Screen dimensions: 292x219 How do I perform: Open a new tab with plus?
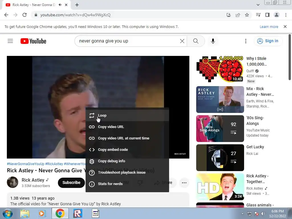click(77, 5)
